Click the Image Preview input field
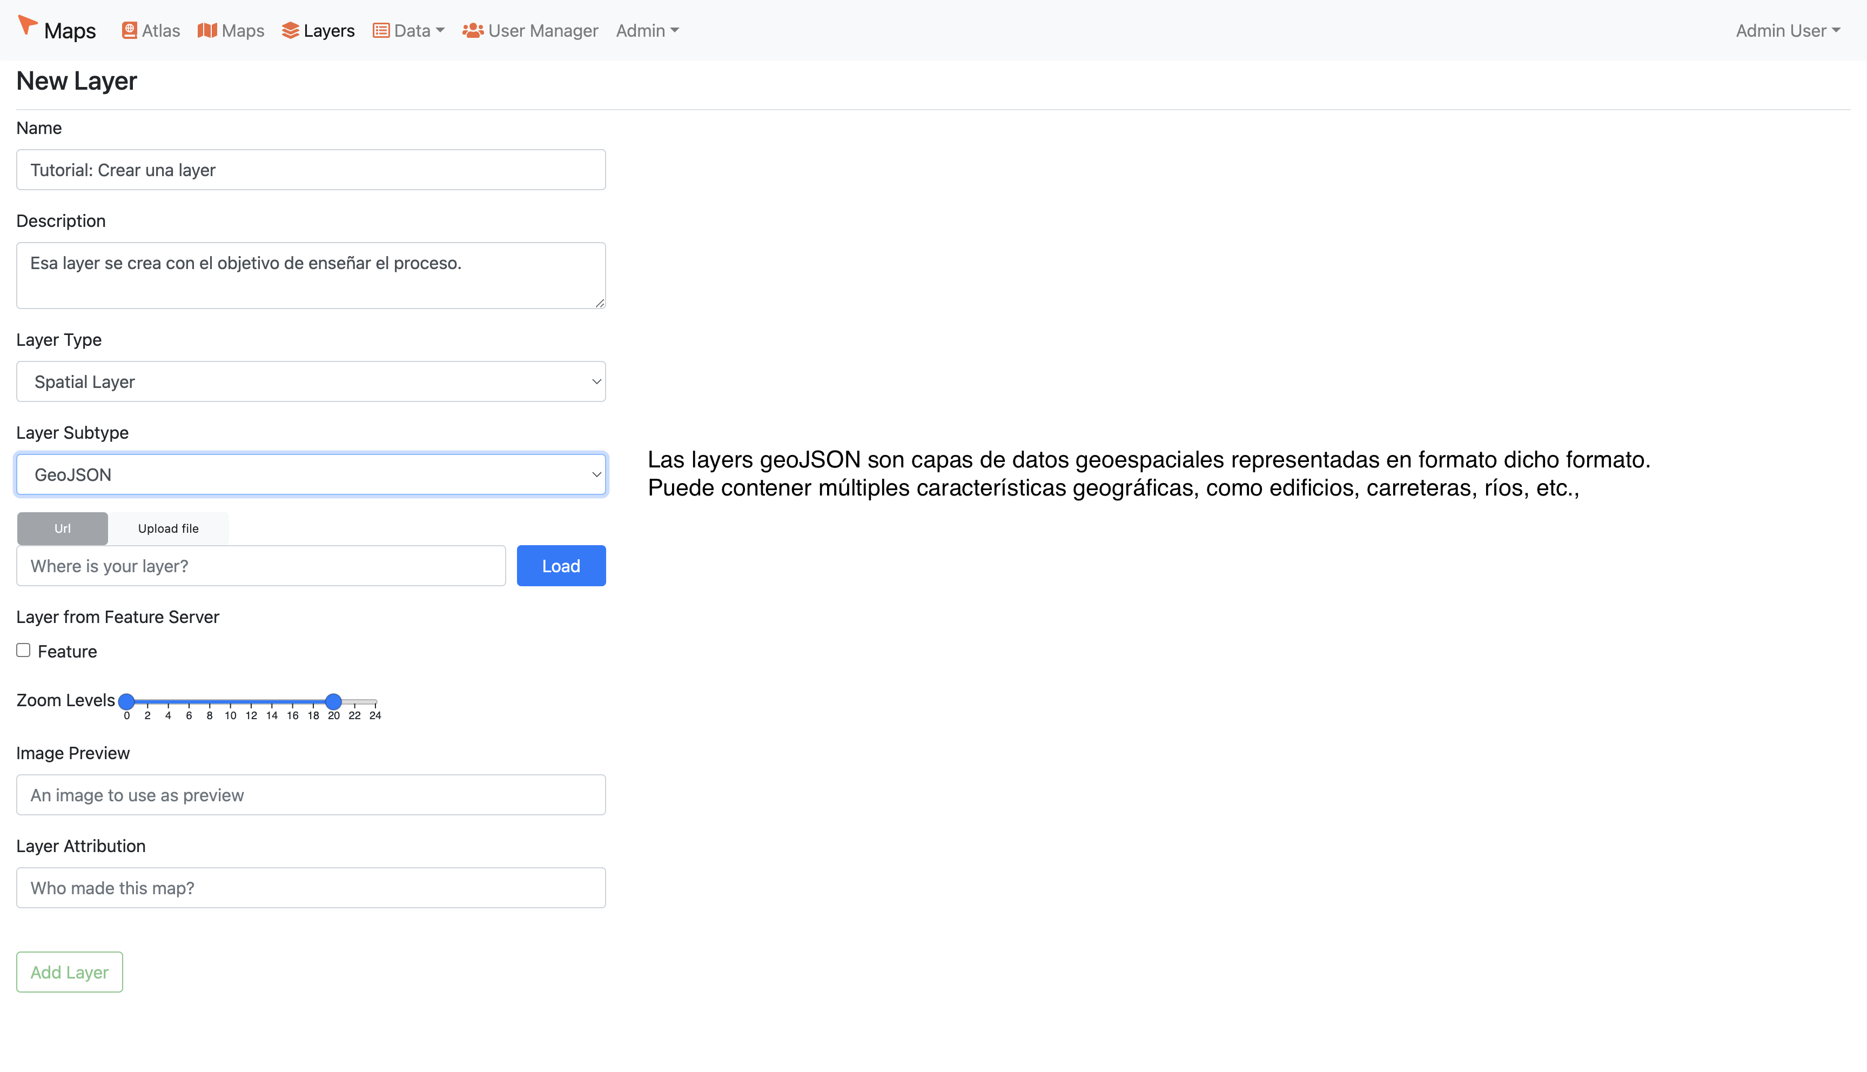Image resolution: width=1867 pixels, height=1072 pixels. point(311,794)
